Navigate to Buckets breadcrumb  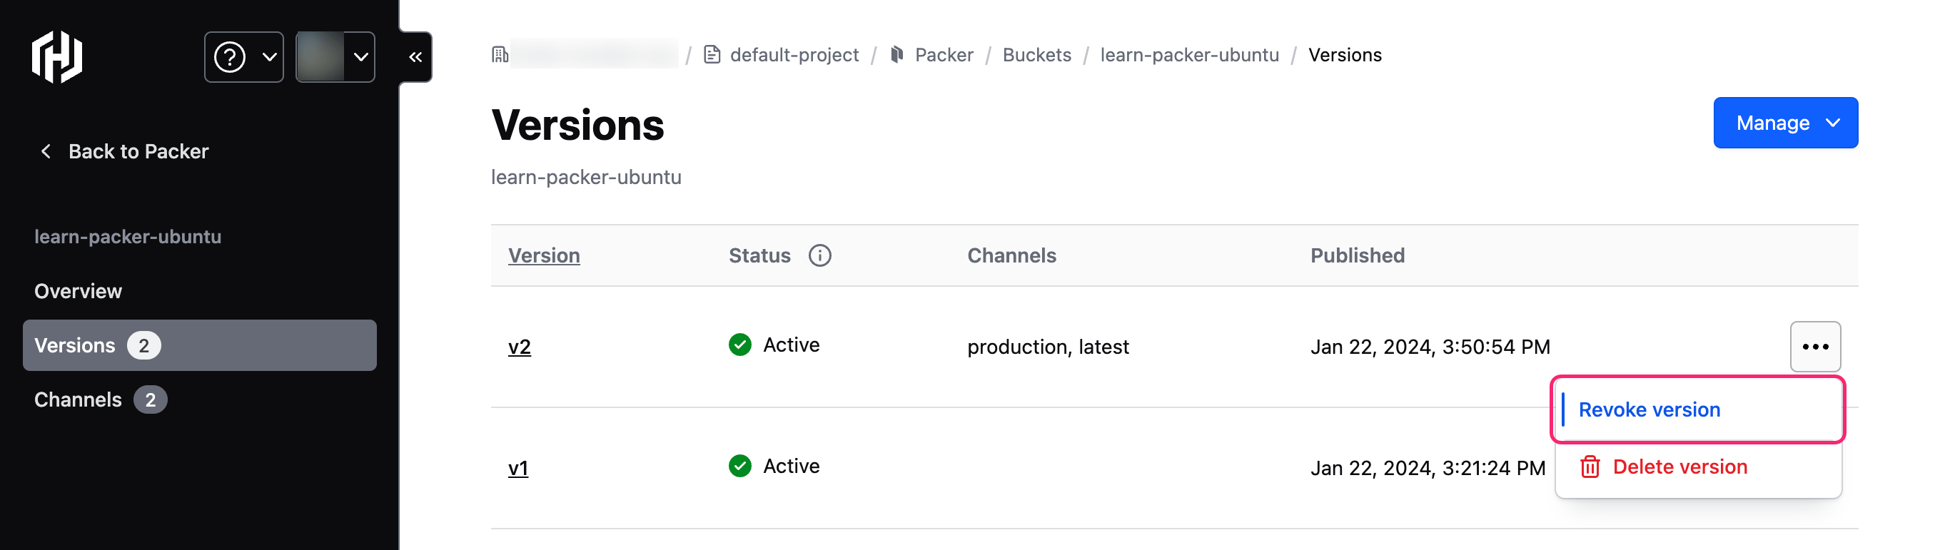(x=1036, y=54)
